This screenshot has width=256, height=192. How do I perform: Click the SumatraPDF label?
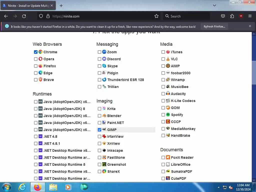pos(181,171)
